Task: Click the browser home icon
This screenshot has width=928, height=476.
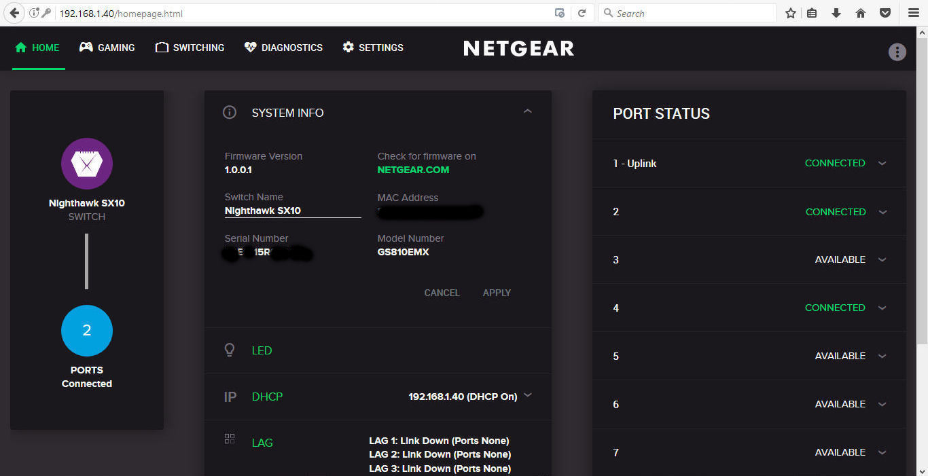Action: [x=861, y=13]
